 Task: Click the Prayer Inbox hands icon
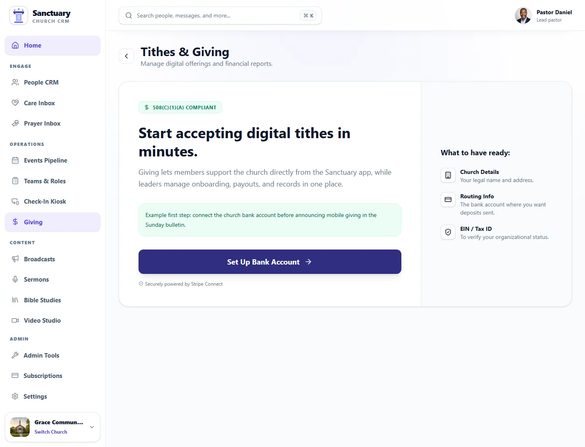pyautogui.click(x=15, y=124)
